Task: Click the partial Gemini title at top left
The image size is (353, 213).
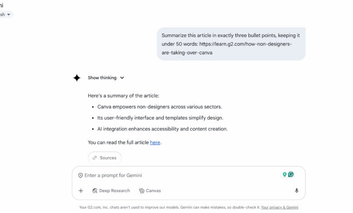Action: click(3, 5)
